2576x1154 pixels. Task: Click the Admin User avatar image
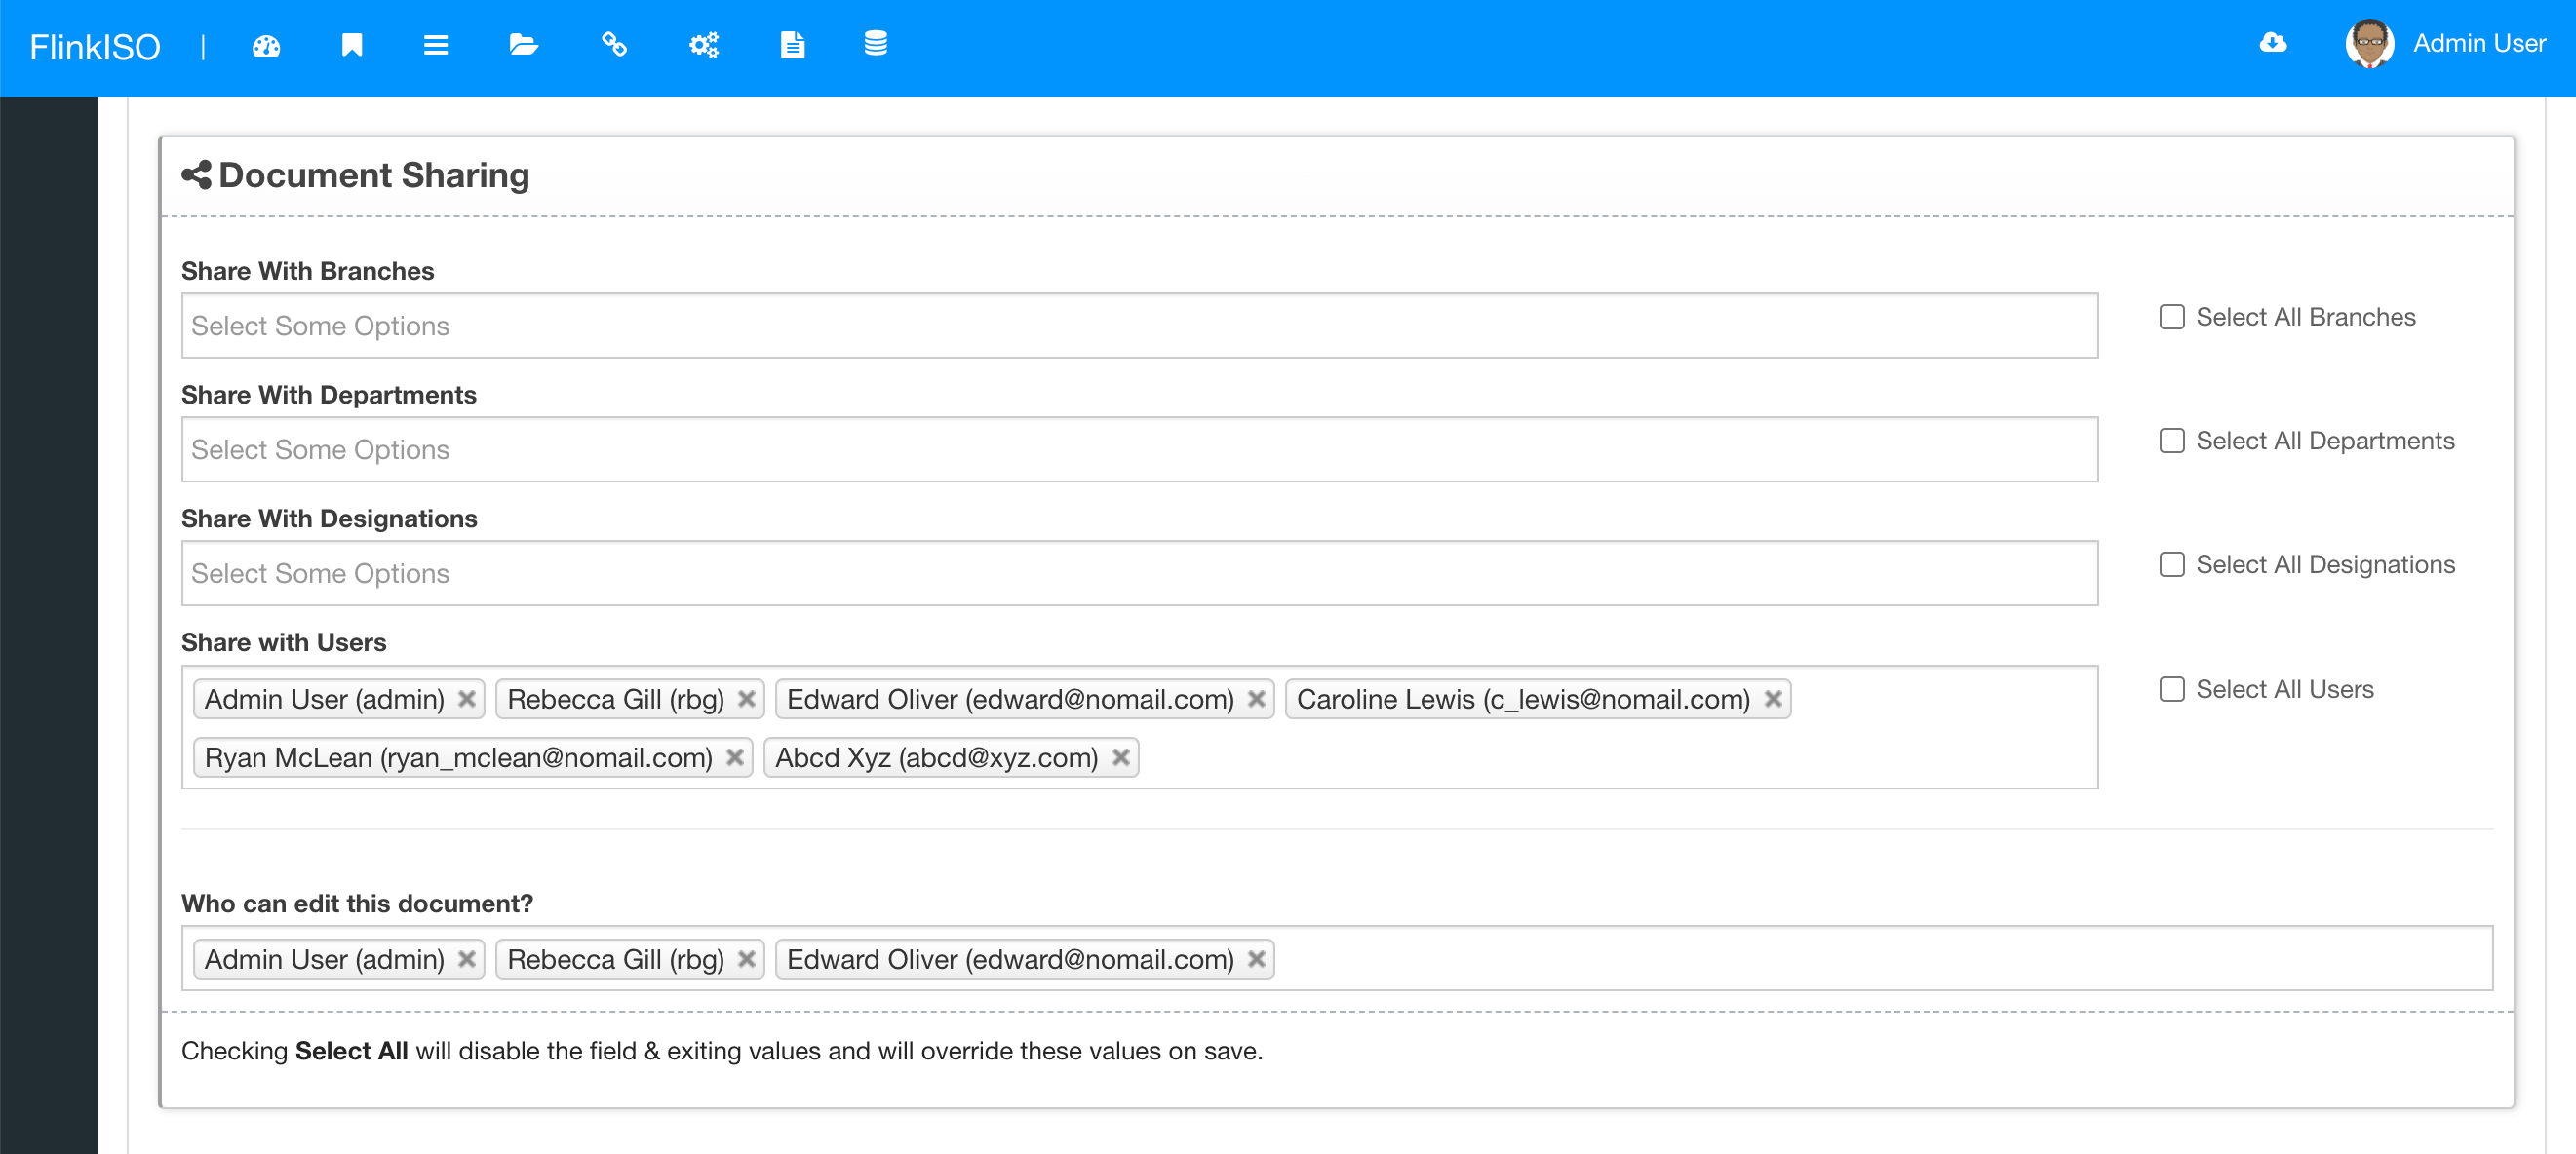[2369, 44]
